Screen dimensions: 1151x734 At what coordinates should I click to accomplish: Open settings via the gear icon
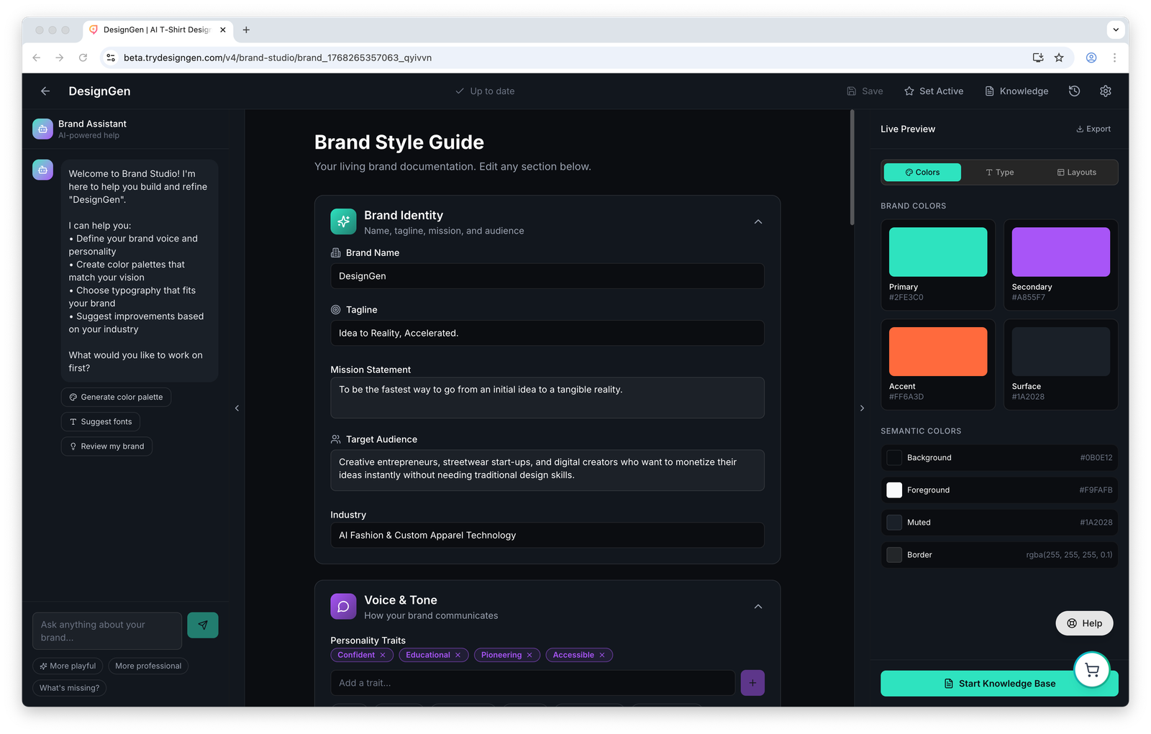pyautogui.click(x=1105, y=91)
